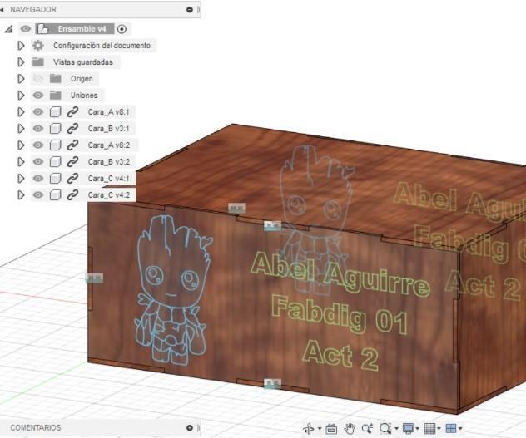
Task: Activate the Pan hand tool
Action: (x=350, y=428)
